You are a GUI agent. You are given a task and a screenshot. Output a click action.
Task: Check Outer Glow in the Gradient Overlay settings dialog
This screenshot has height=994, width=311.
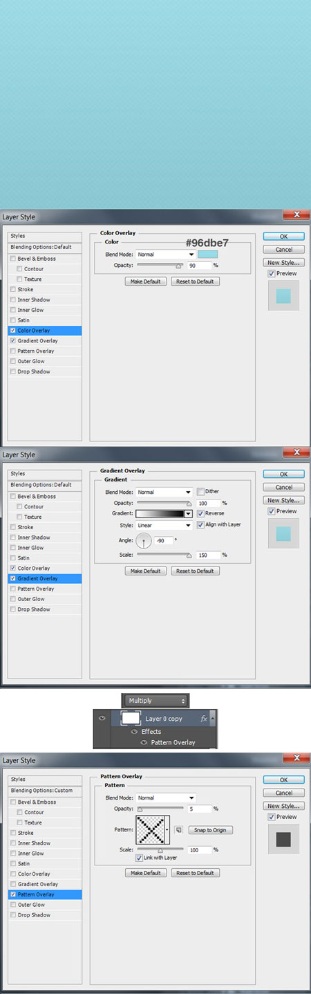point(13,600)
